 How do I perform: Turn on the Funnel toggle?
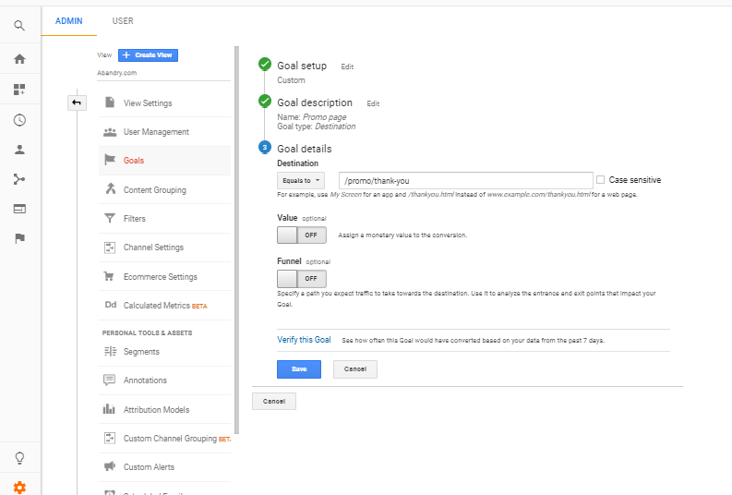(302, 278)
